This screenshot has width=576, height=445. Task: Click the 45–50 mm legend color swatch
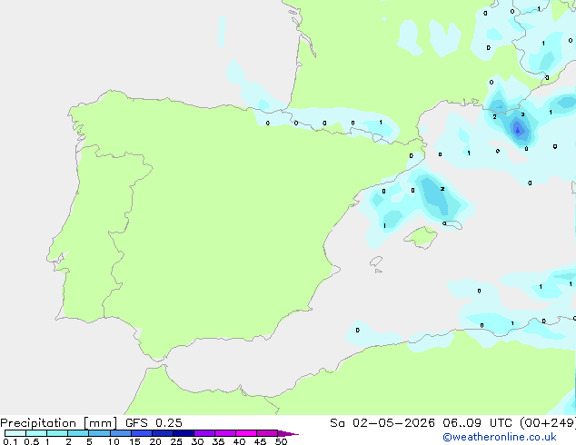[x=267, y=433]
